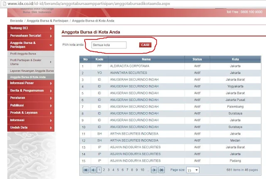Click Padang city cell
266x179 pixels.
coord(235,161)
